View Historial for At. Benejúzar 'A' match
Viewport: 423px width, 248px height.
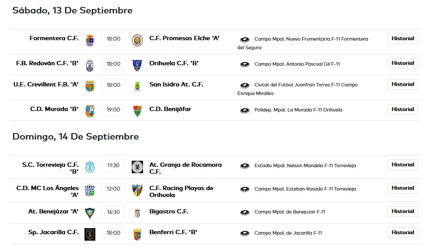pyautogui.click(x=403, y=211)
